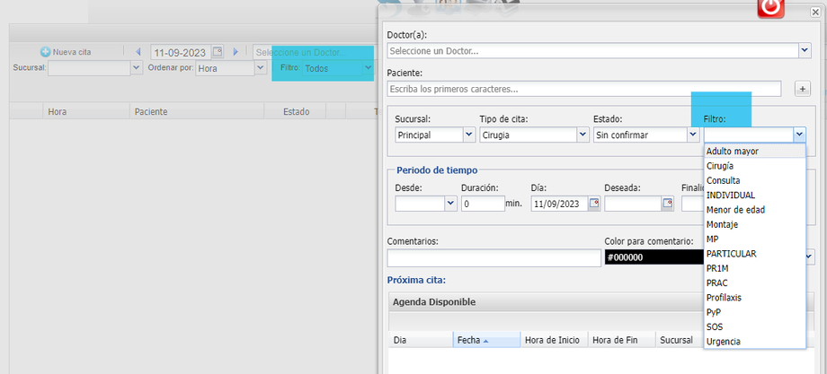Expand the Estado dropdown showing Sin confirmar

[x=693, y=135]
